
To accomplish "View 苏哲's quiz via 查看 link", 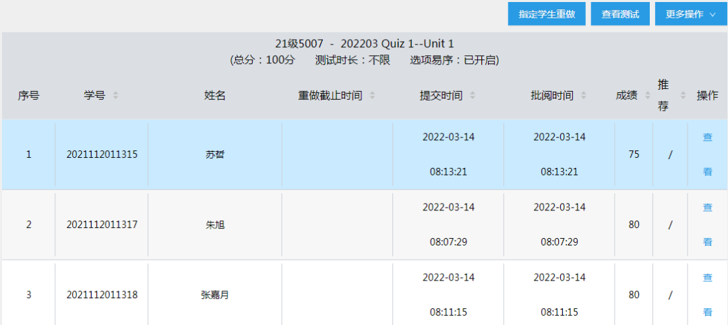I will 708,154.
